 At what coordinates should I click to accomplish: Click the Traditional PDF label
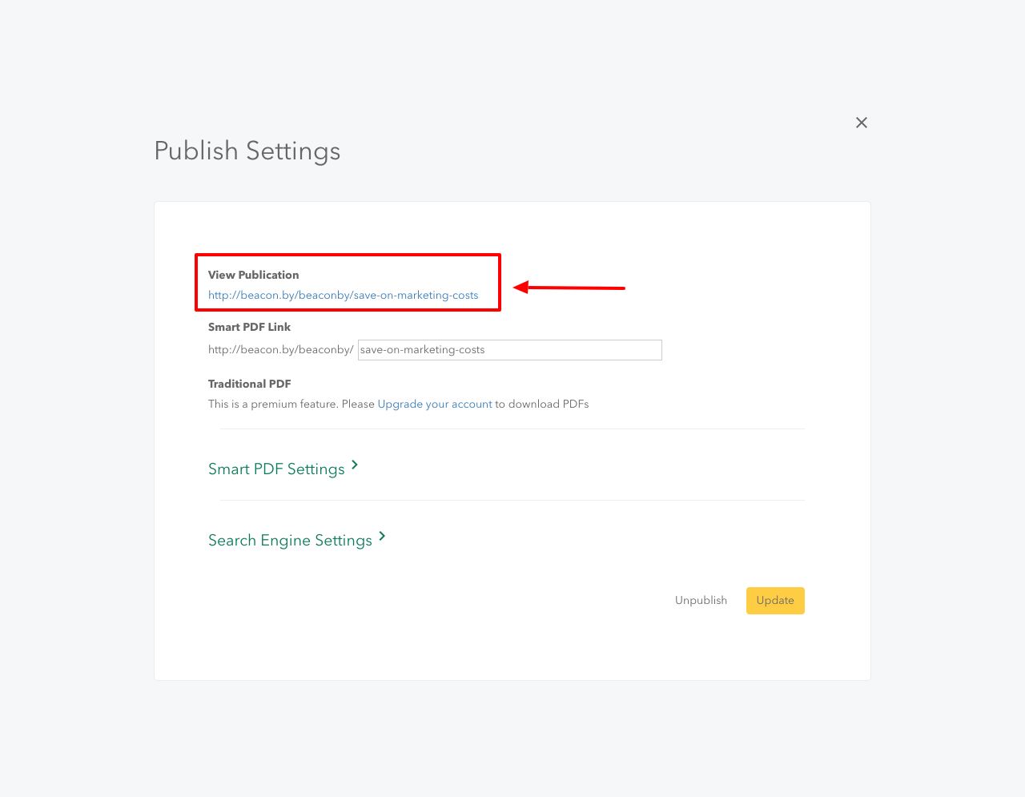pos(249,384)
